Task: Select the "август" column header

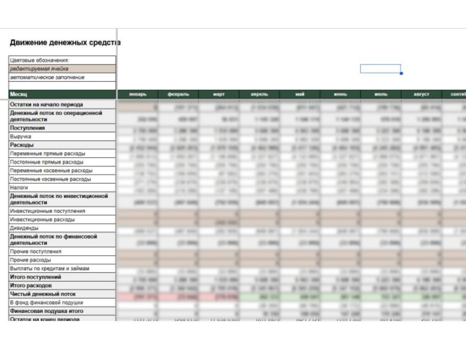Action: coord(421,94)
